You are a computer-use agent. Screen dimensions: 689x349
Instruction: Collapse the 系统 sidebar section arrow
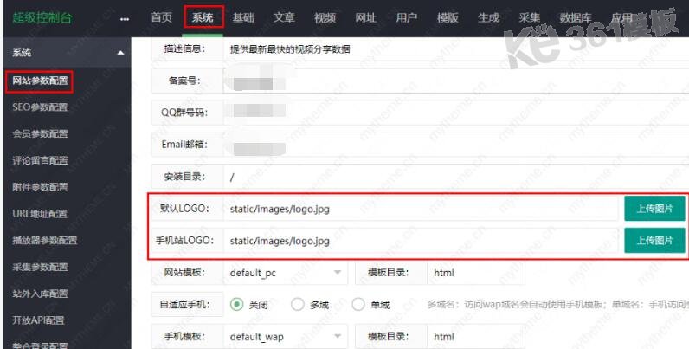pyautogui.click(x=120, y=53)
